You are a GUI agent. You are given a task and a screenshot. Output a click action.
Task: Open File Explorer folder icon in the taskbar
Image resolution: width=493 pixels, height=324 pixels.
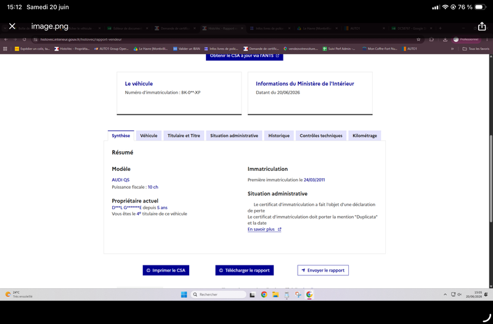[275, 294]
